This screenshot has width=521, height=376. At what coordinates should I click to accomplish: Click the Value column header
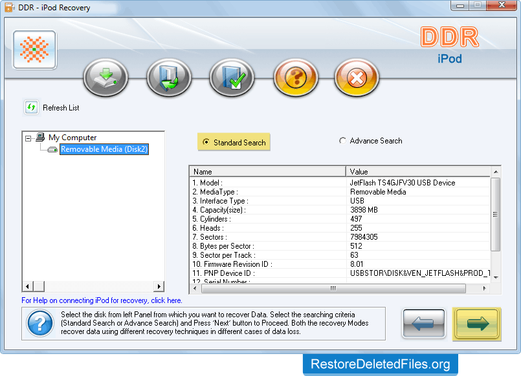tap(418, 171)
